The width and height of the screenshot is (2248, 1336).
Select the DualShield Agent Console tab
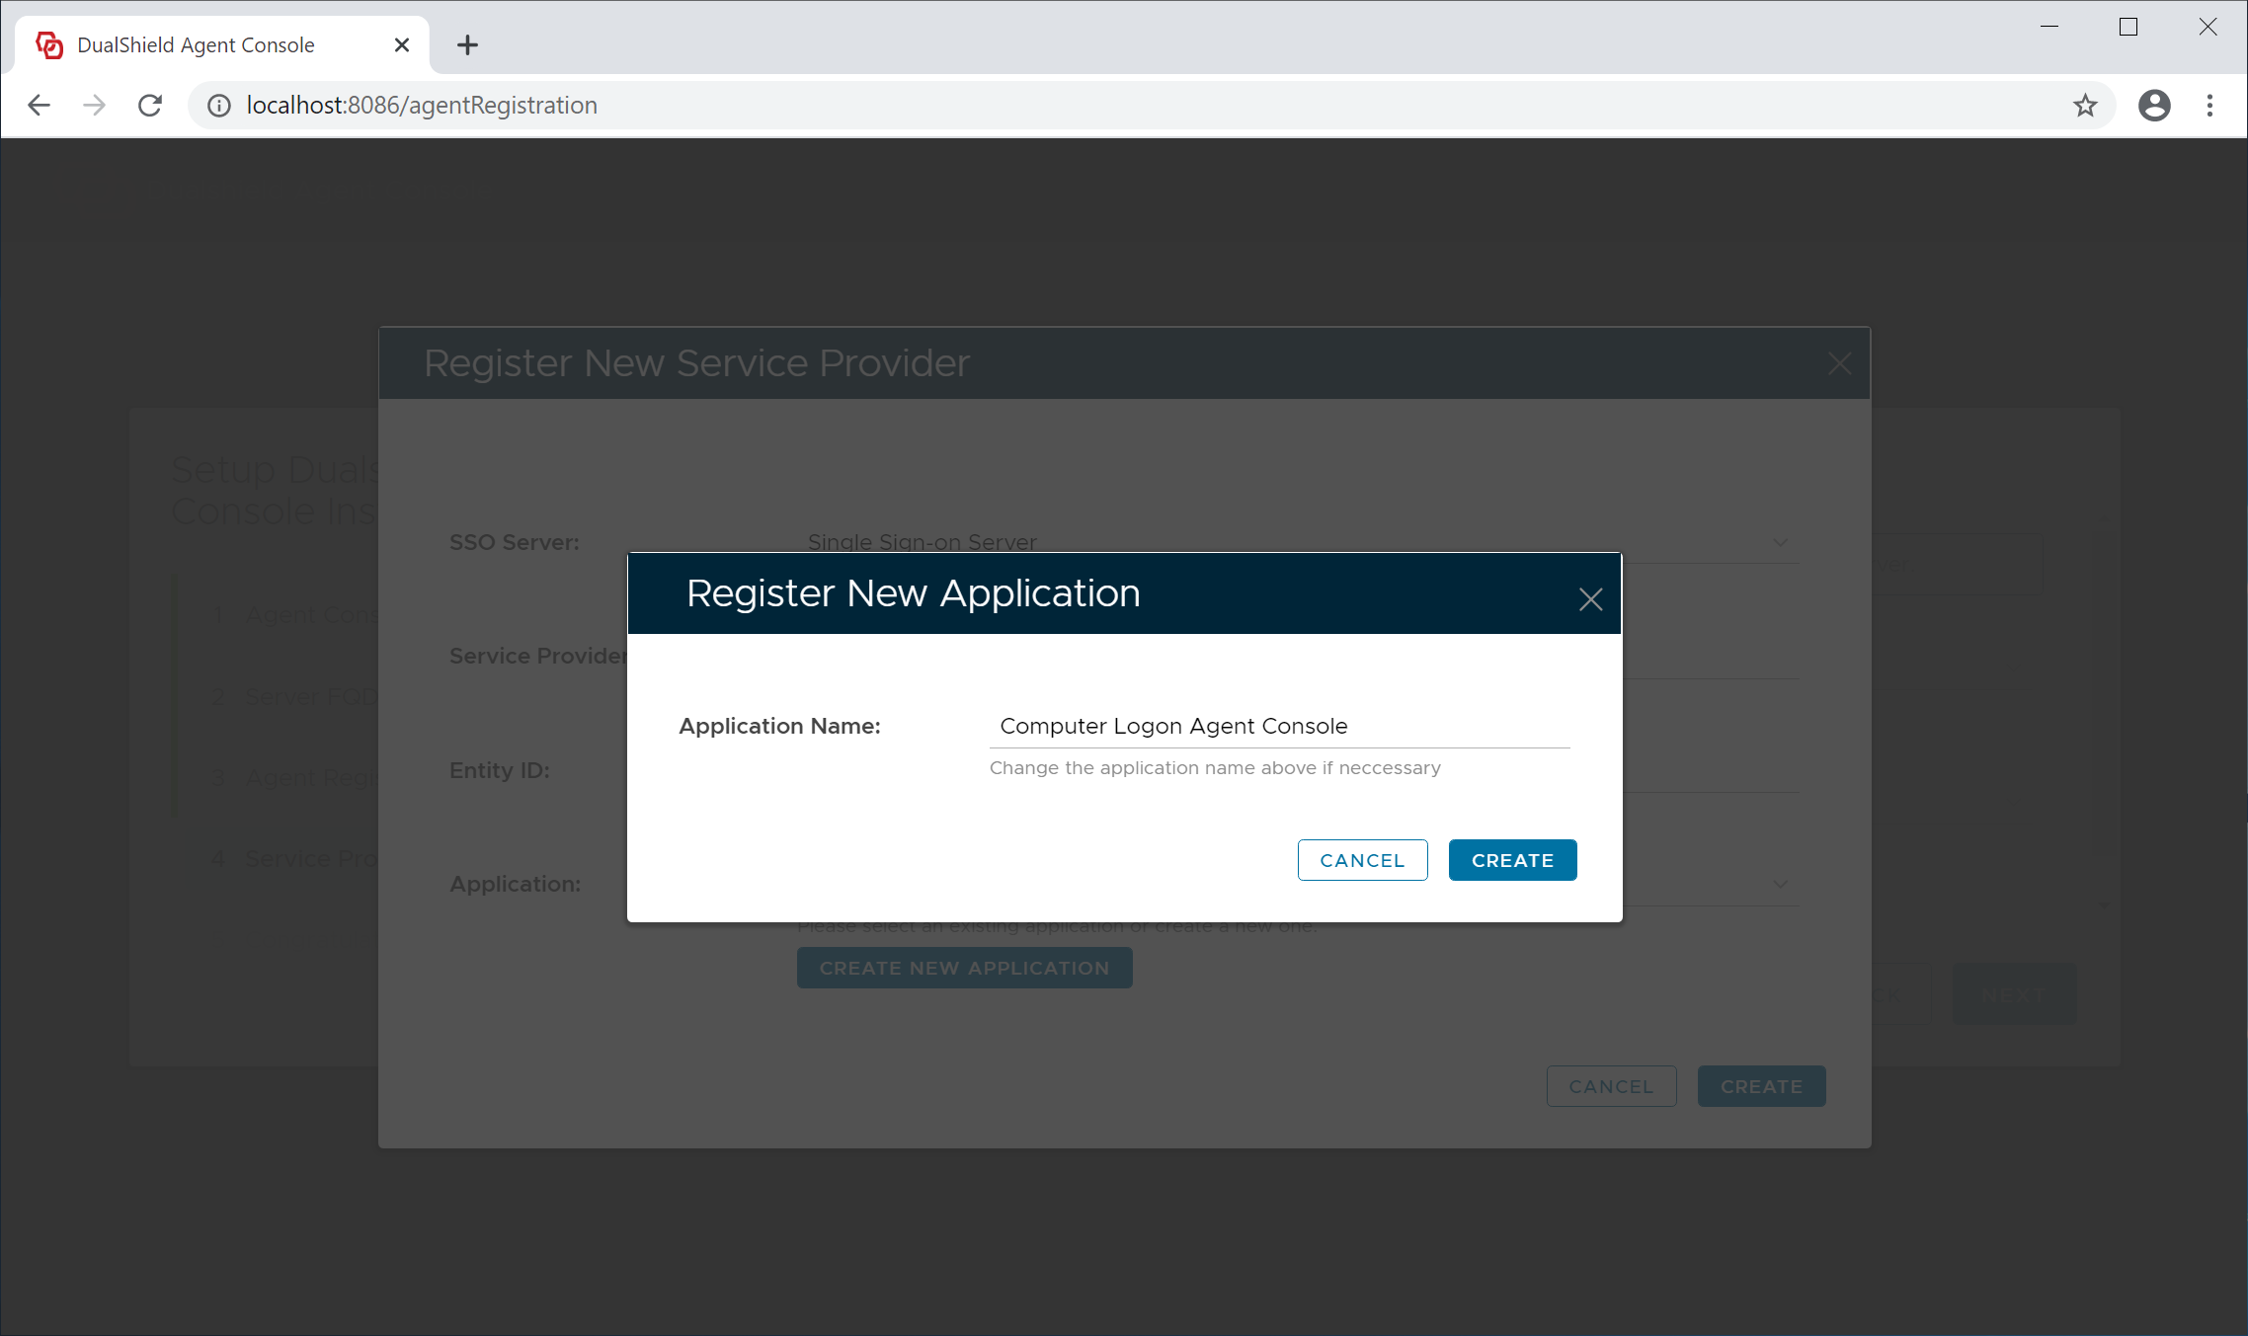pyautogui.click(x=198, y=45)
